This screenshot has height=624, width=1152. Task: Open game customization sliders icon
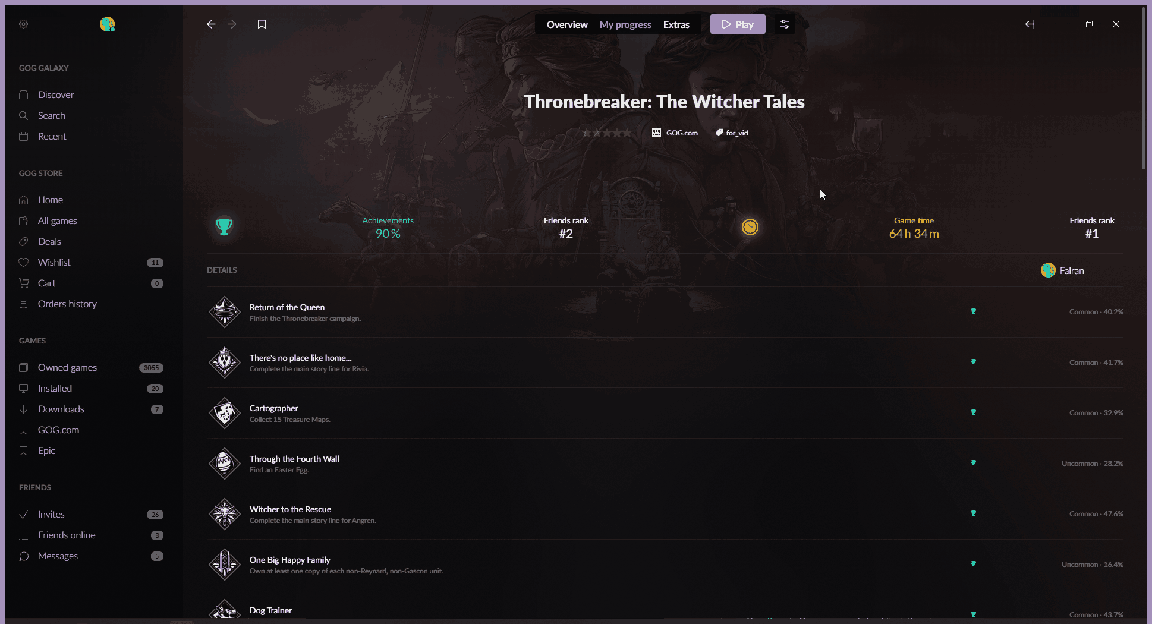click(785, 24)
